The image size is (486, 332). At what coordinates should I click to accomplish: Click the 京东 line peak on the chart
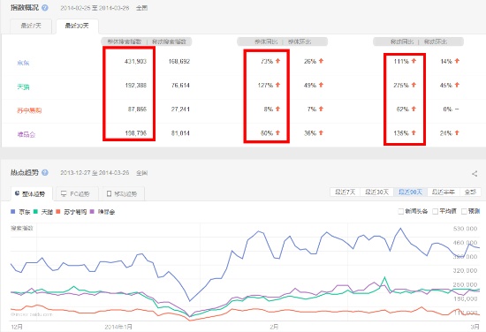pos(400,229)
